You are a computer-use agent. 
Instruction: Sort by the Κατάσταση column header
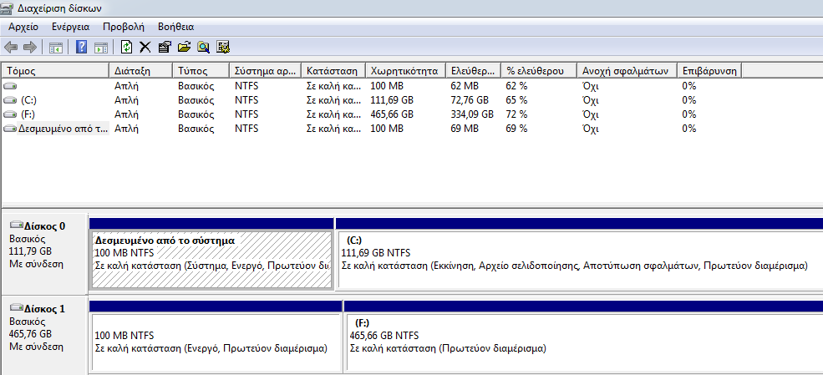333,71
